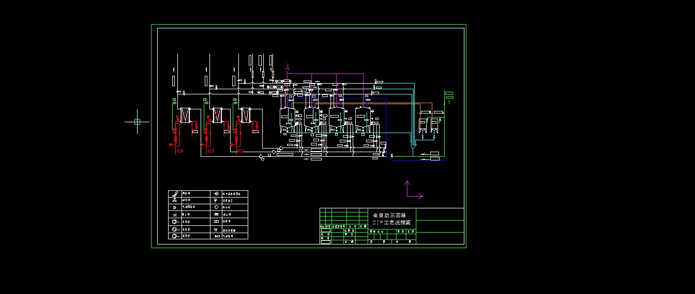Select the title text 全自动三回路
This screenshot has width=695, height=294.
389,215
